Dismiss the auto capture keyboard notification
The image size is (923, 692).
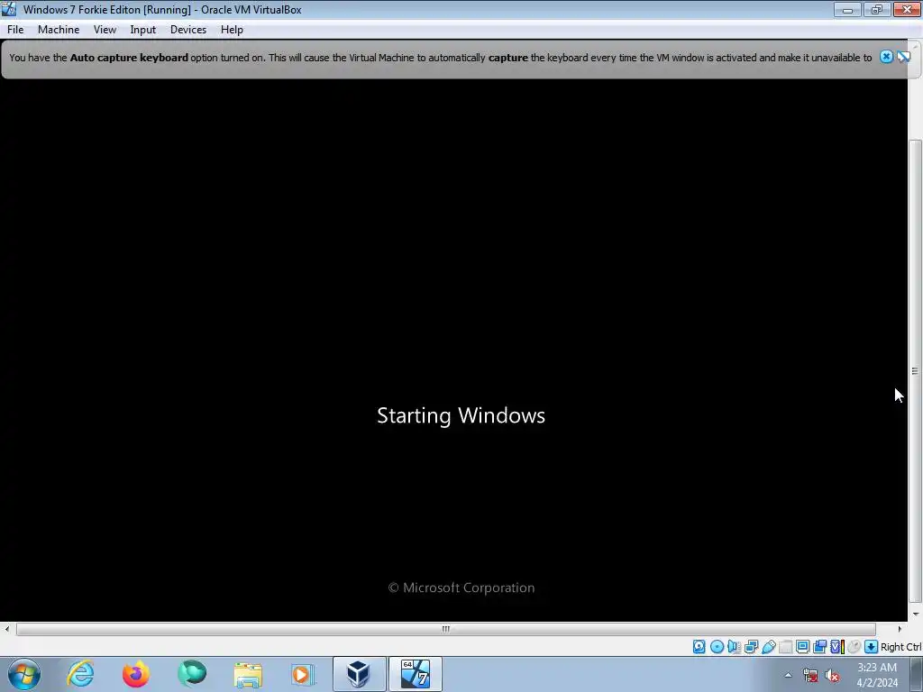point(886,57)
